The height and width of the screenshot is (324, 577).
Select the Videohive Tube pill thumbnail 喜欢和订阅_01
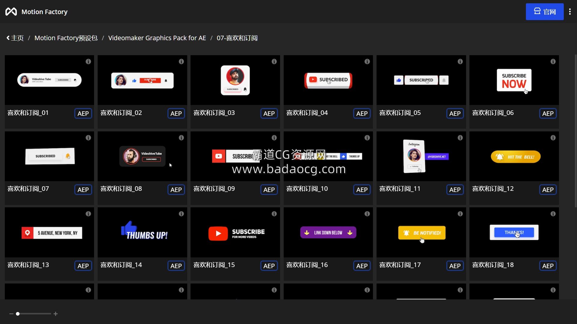pos(49,80)
